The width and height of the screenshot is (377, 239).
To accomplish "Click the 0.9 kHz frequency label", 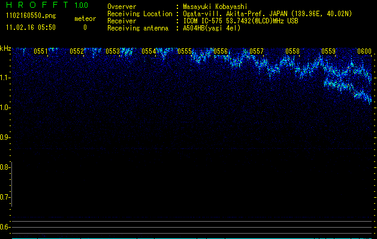I will tap(4, 137).
